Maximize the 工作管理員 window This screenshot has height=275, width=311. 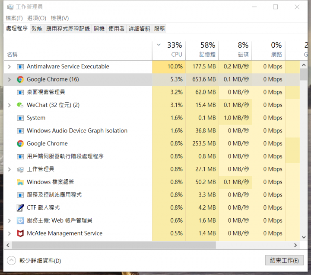pyautogui.click(x=275, y=7)
